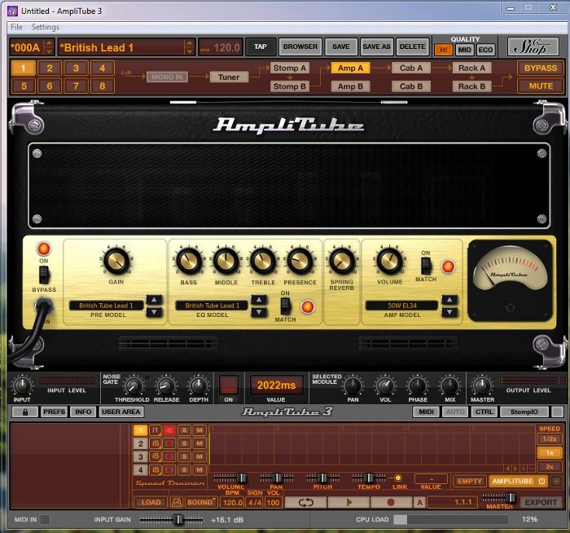Select ECO quality mode
Image resolution: width=570 pixels, height=533 pixels.
pos(485,50)
